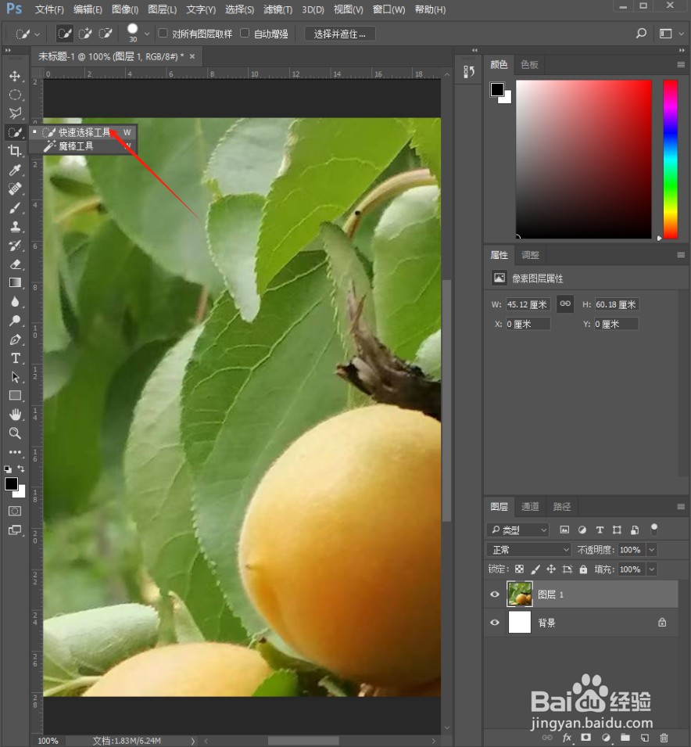691x747 pixels.
Task: Click the Create New Layer icon
Action: coord(644,738)
